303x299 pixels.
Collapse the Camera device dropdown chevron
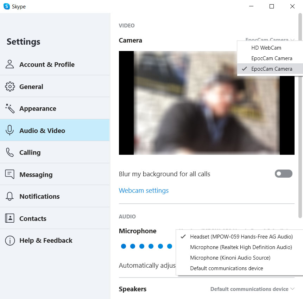292,40
